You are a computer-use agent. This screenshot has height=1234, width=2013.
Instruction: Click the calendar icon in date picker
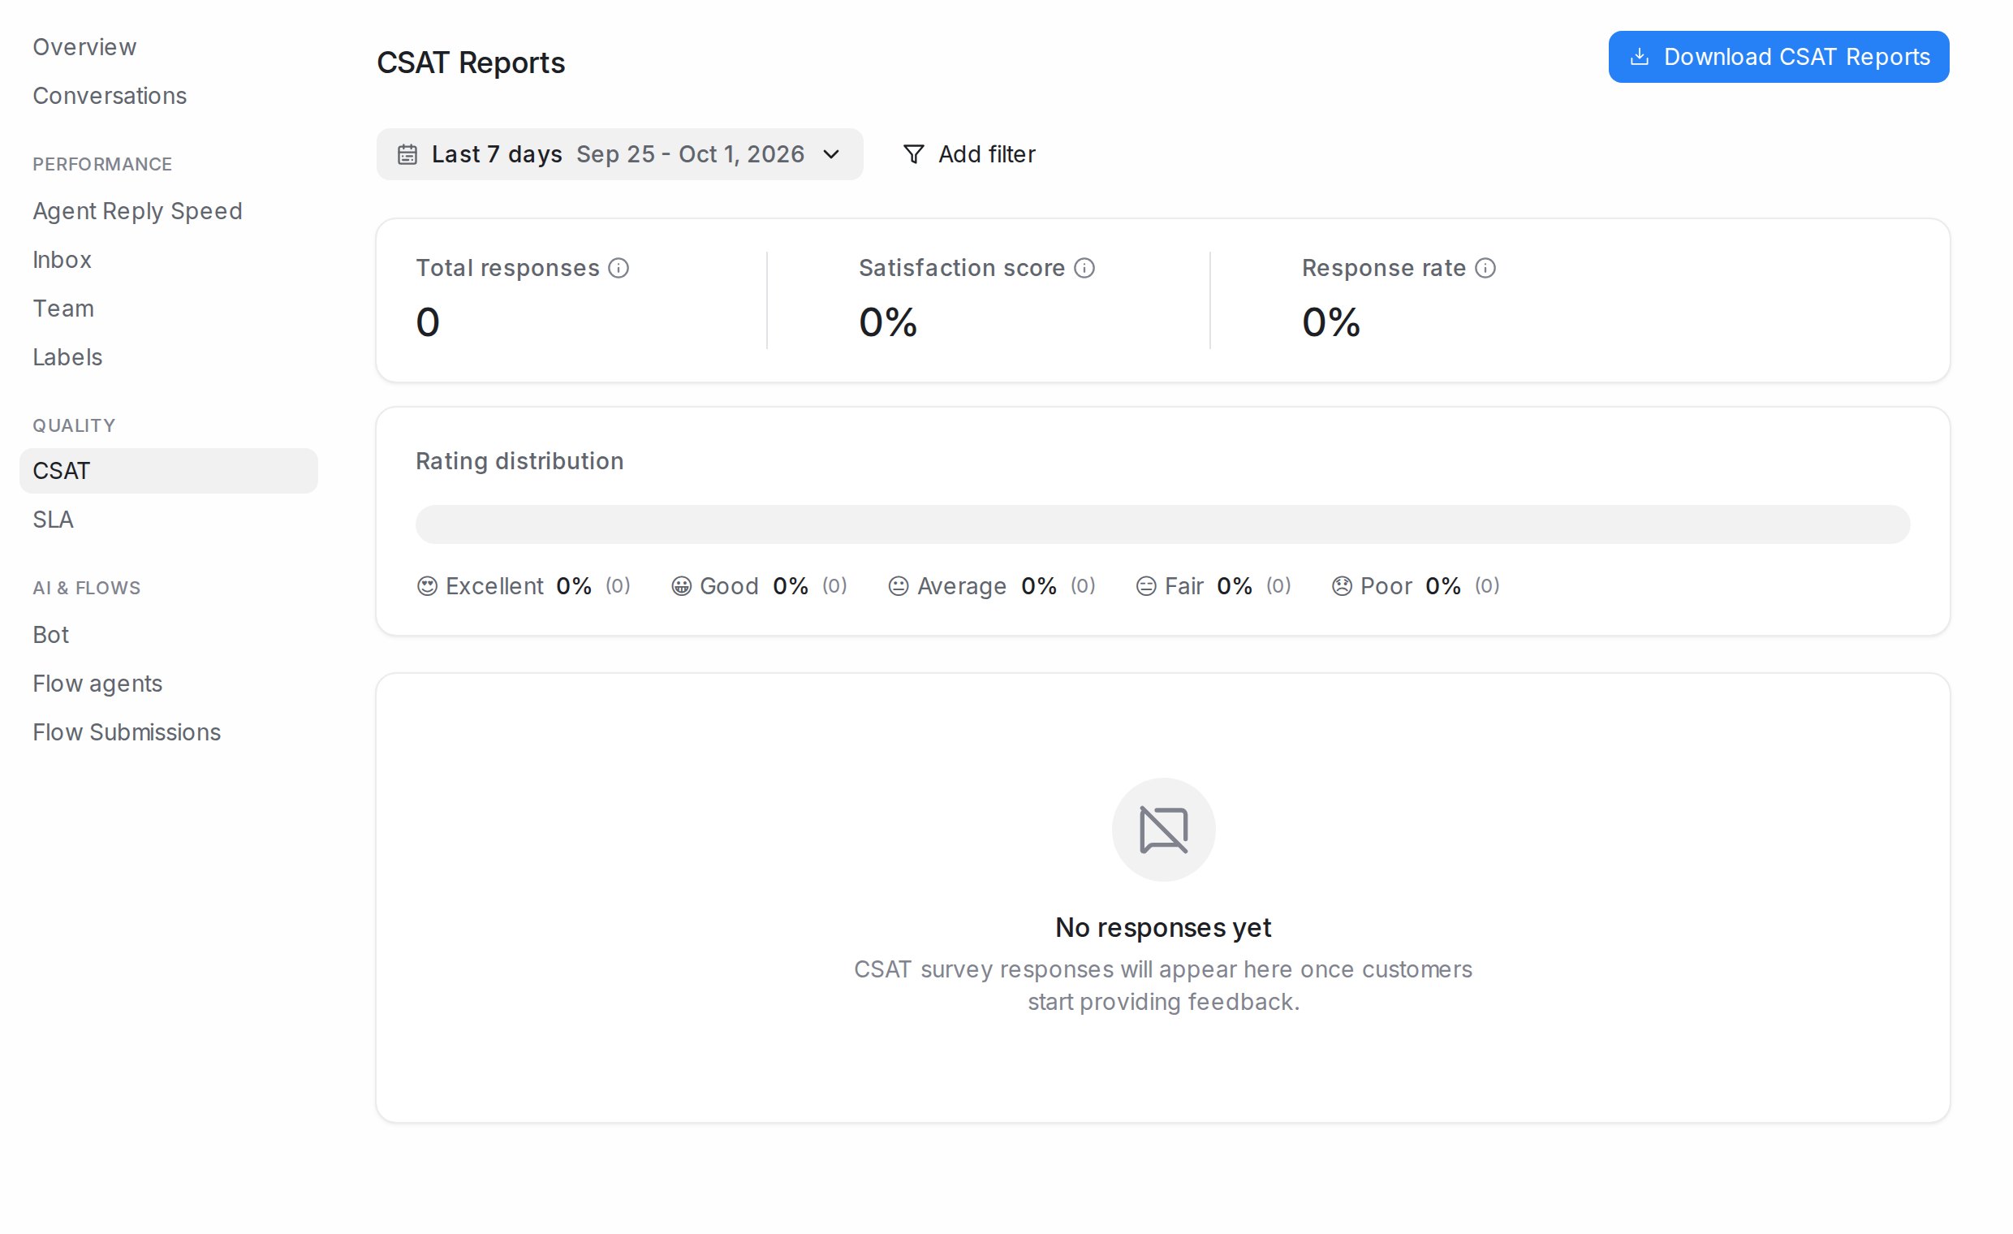coord(407,154)
